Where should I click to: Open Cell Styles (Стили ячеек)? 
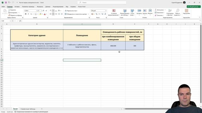click(132, 12)
